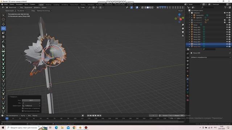Select the Cursor tool in toolbar
Image resolution: width=232 pixels, height=130 pixels.
pyautogui.click(x=3, y=19)
